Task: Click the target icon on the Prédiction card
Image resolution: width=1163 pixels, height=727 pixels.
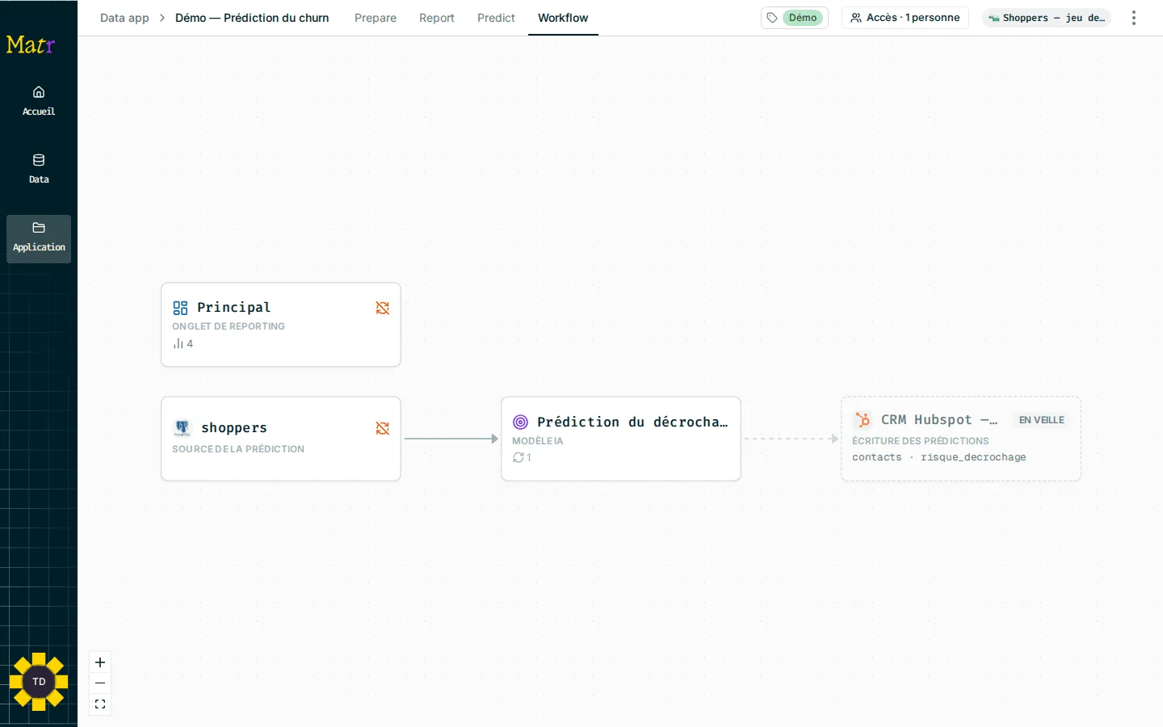Action: click(x=521, y=422)
